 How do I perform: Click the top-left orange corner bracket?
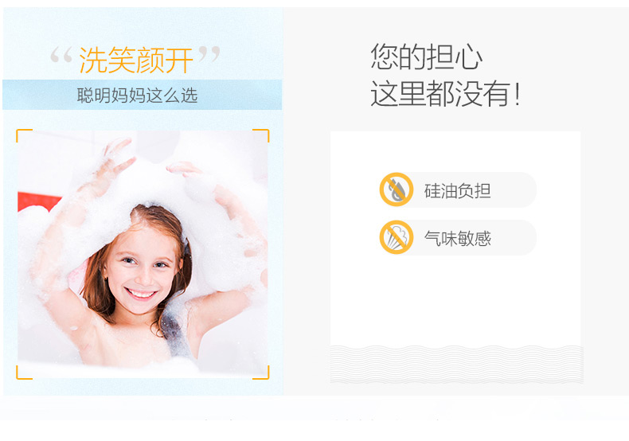24,135
